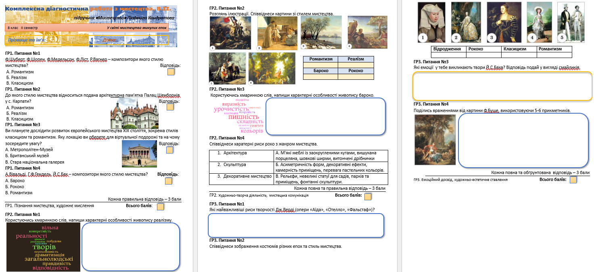Click the pink baroque word cloud

(238, 116)
